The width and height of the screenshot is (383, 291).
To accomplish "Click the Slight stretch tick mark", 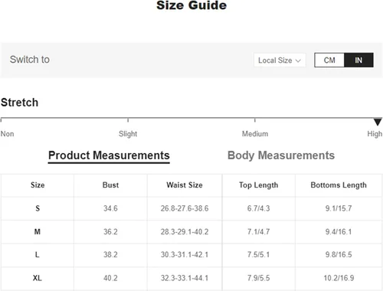I will tap(128, 119).
